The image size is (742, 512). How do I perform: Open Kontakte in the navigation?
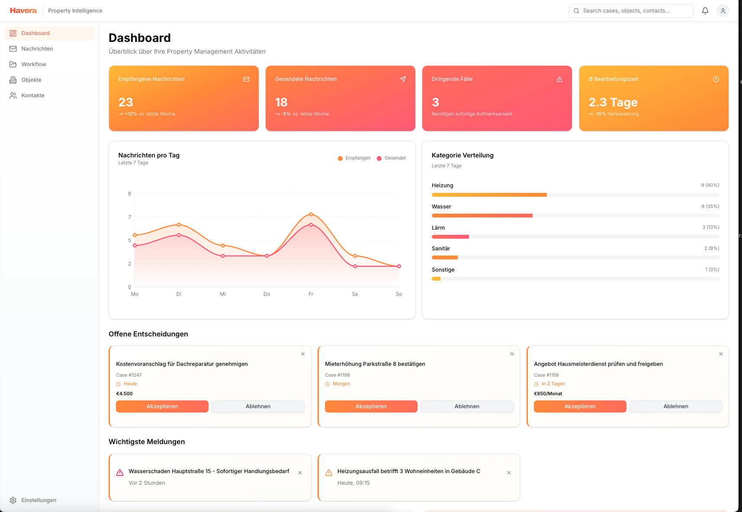[x=32, y=95]
